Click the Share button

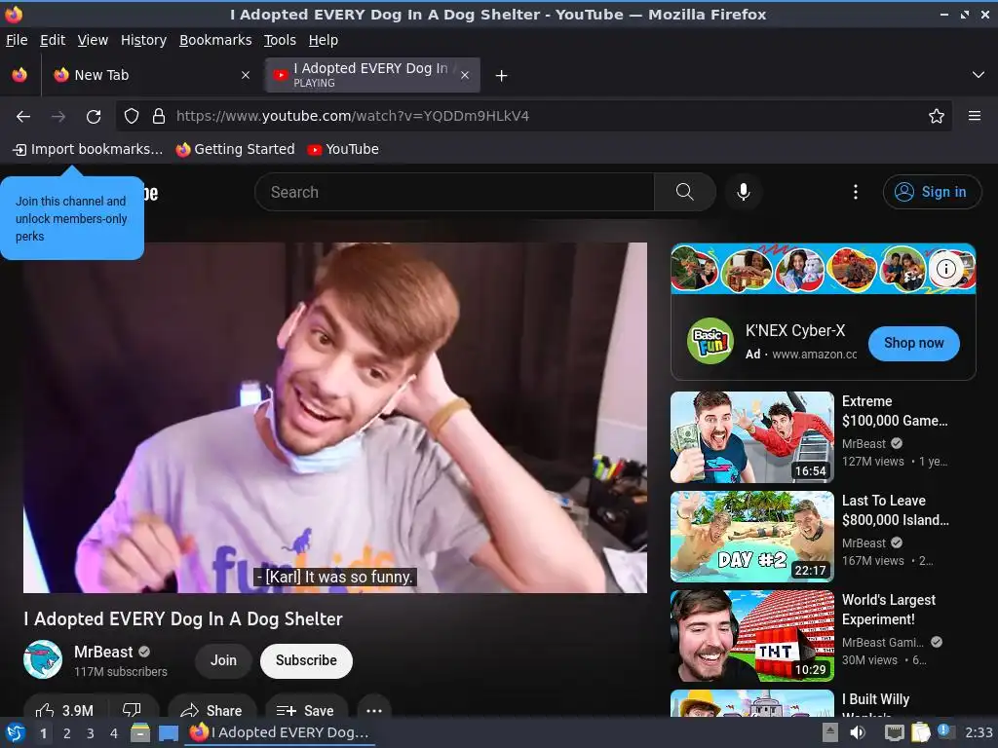[211, 710]
